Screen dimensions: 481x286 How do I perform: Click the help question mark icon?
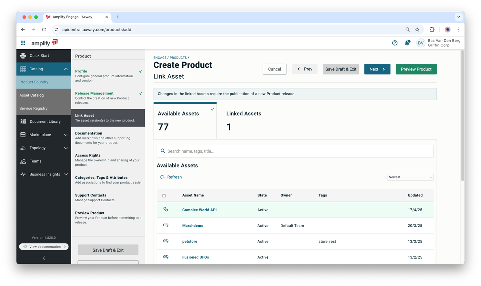(395, 43)
